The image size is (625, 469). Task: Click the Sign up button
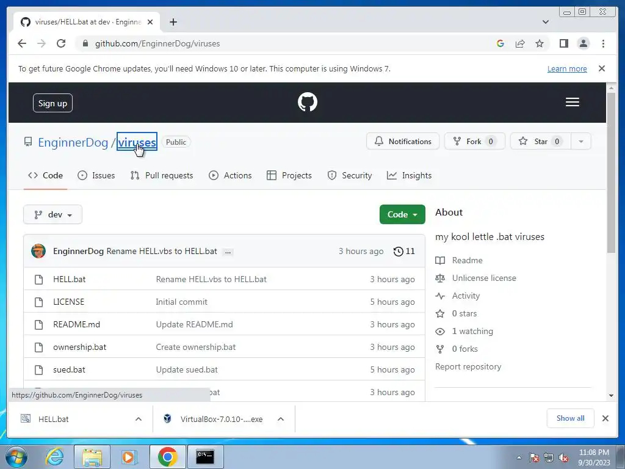click(x=52, y=103)
